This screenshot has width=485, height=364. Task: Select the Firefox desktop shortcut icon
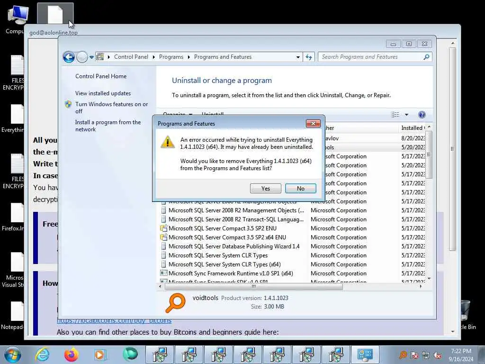(13, 217)
